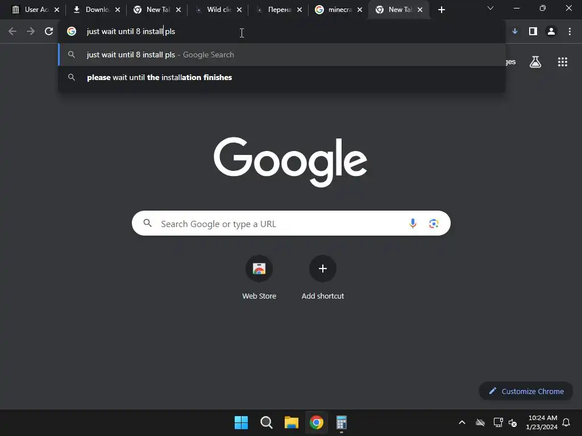This screenshot has height=436, width=582.
Task: Click the muted volume tray icon
Action: pos(513,422)
